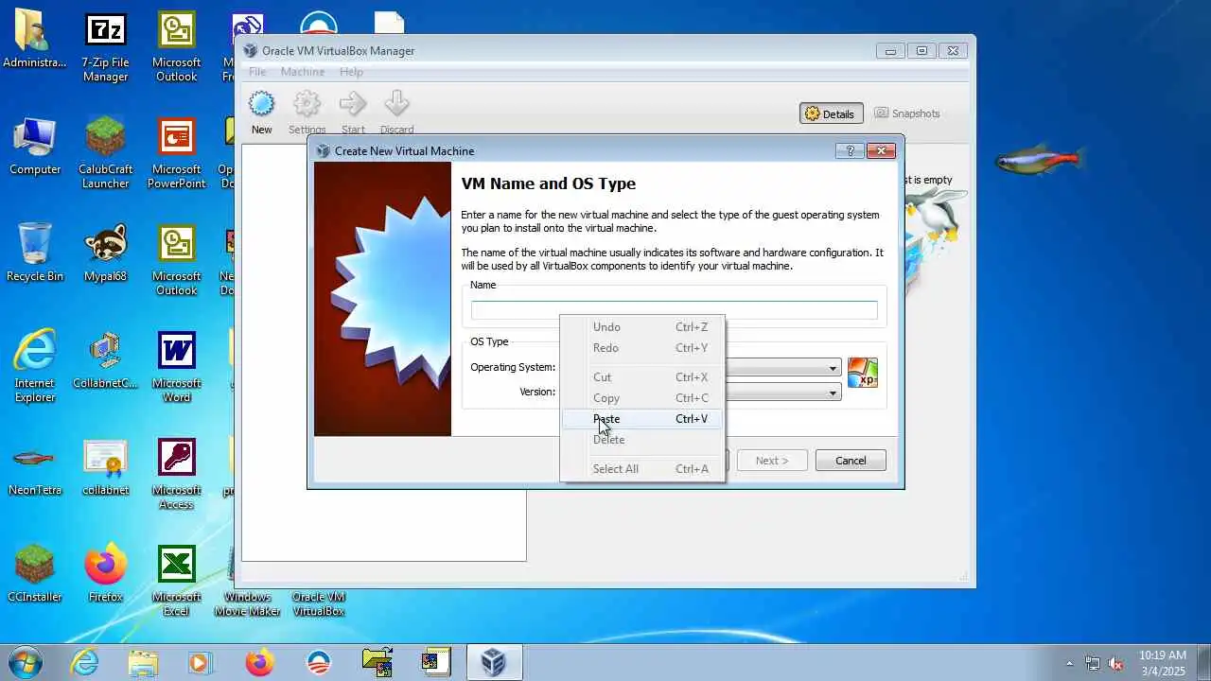
Task: Open Windows Explorer folder on taskbar
Action: click(143, 662)
